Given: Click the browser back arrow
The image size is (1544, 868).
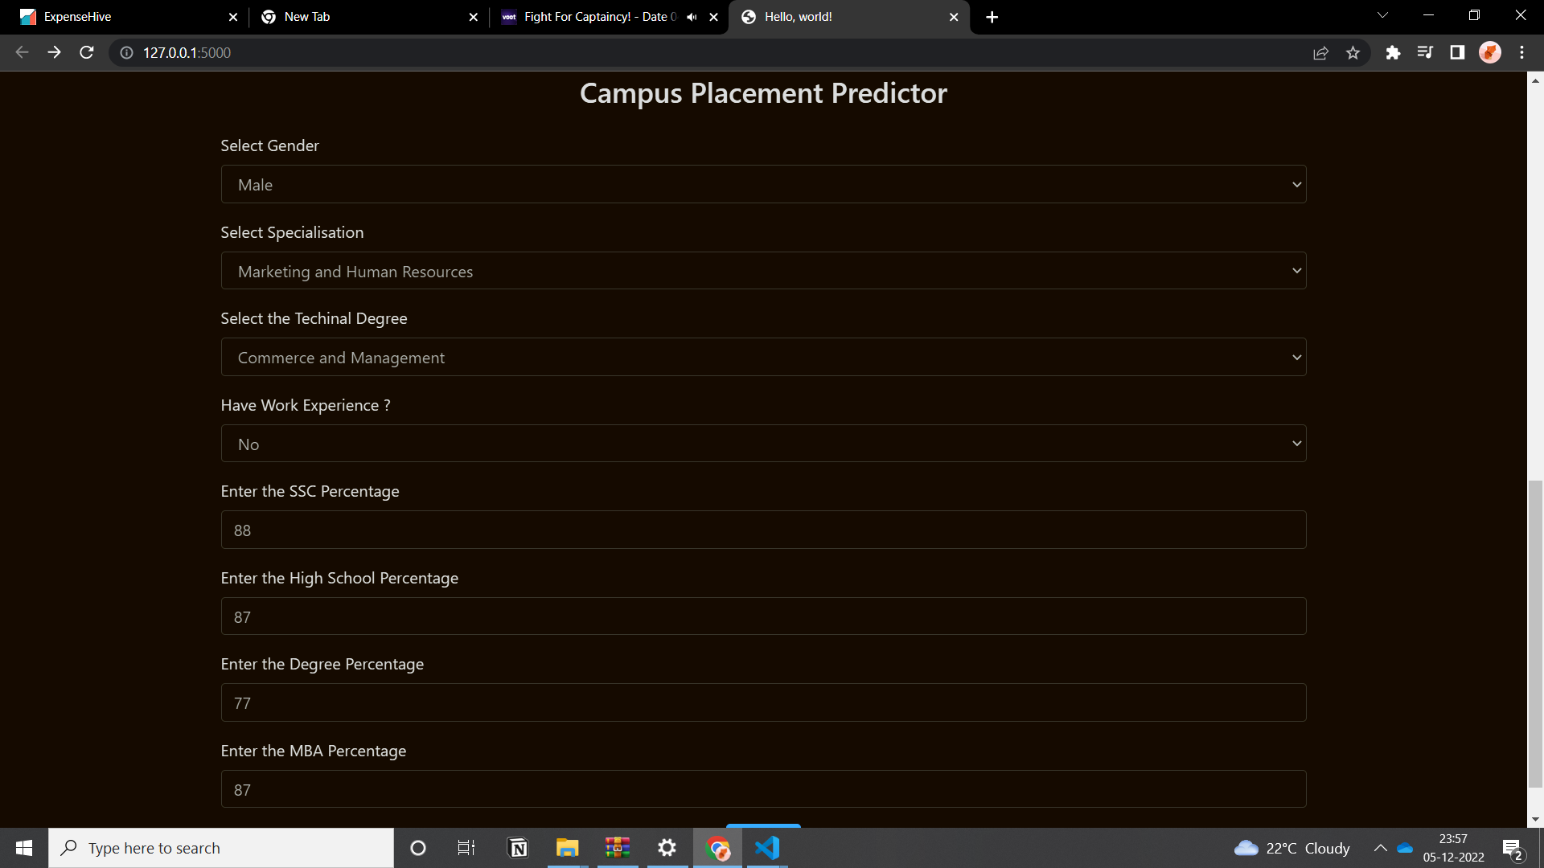Looking at the screenshot, I should click(x=21, y=52).
